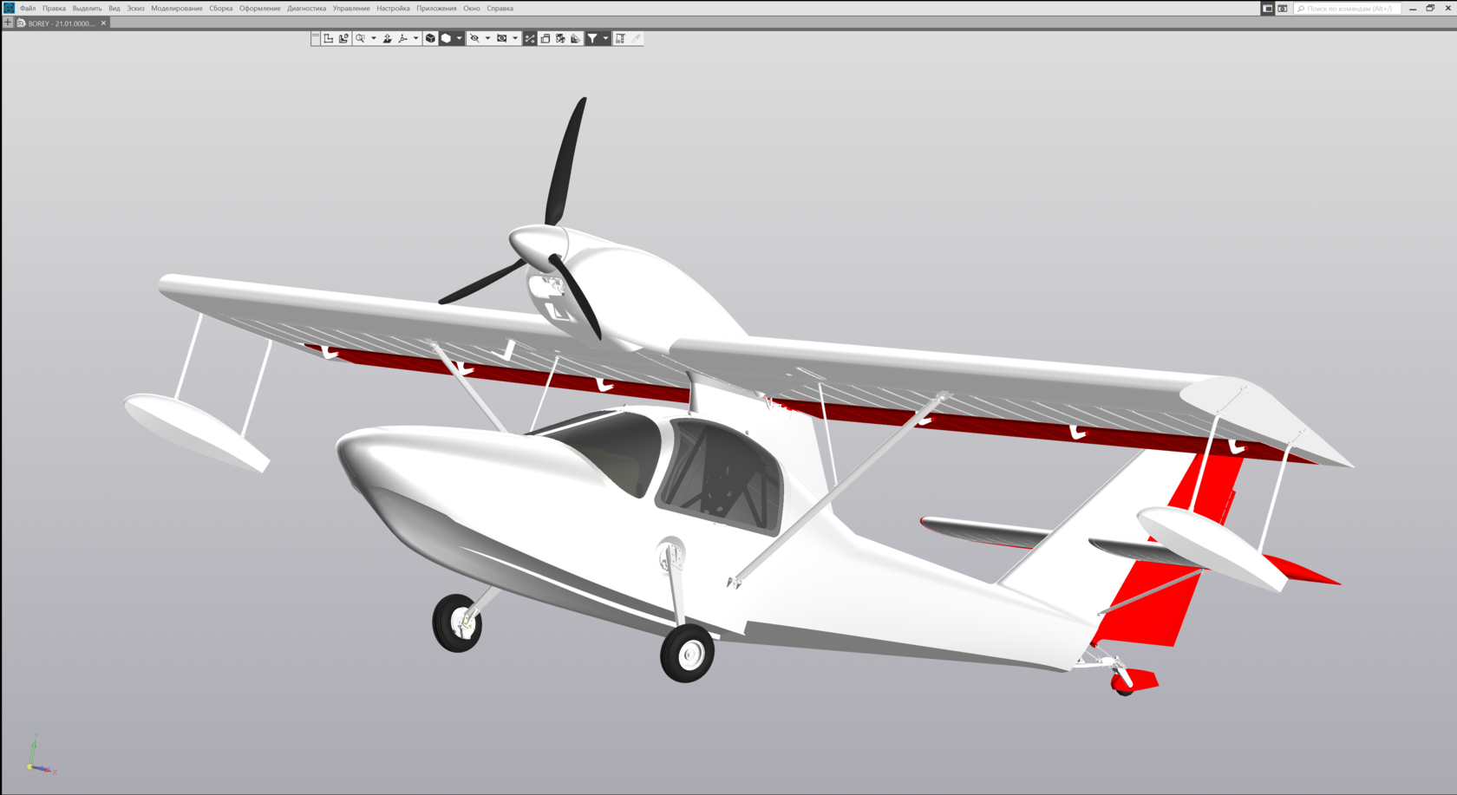Screen dimensions: 1457x795
Task: Open the Моделирование menu
Action: (176, 9)
